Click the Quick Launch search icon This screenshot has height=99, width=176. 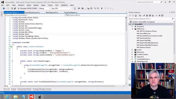(161, 2)
